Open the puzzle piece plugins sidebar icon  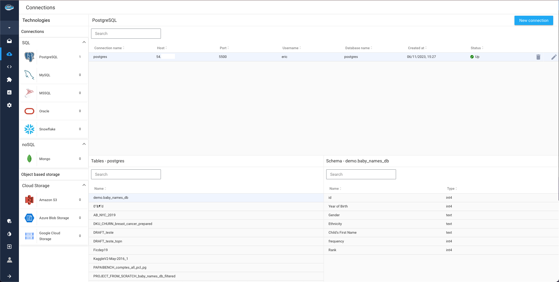pos(9,80)
